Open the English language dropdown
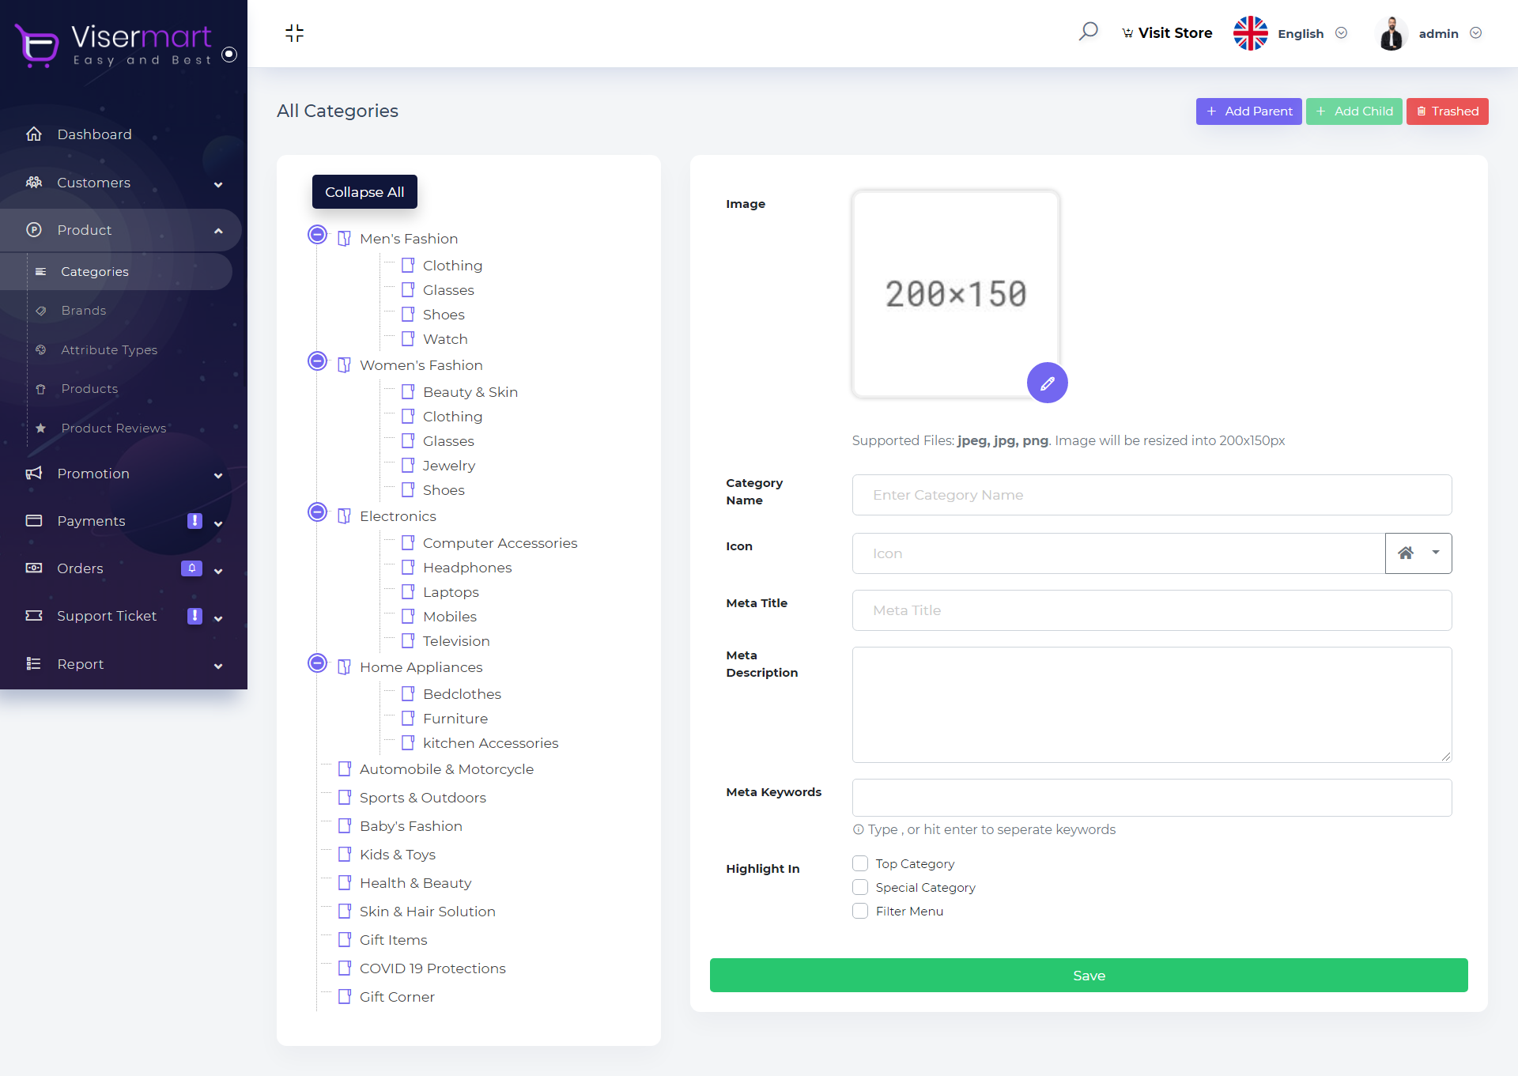The image size is (1518, 1076). [x=1300, y=33]
